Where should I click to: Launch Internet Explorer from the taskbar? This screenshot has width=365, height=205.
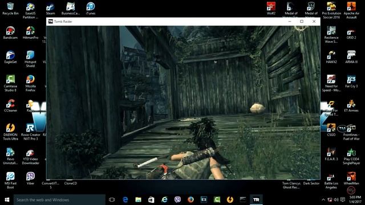[x=164, y=200]
